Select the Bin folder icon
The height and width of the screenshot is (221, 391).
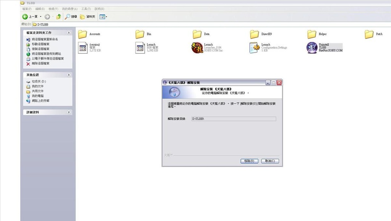pos(140,34)
